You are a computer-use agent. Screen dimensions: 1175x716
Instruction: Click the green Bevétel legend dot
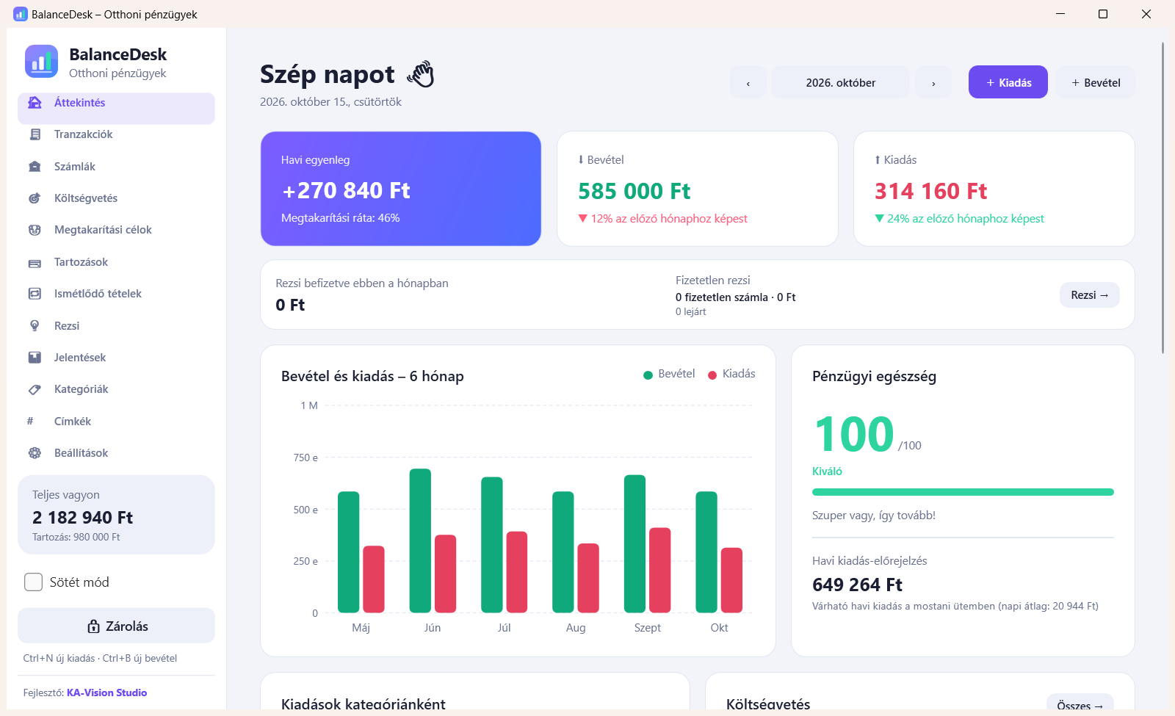pos(648,375)
